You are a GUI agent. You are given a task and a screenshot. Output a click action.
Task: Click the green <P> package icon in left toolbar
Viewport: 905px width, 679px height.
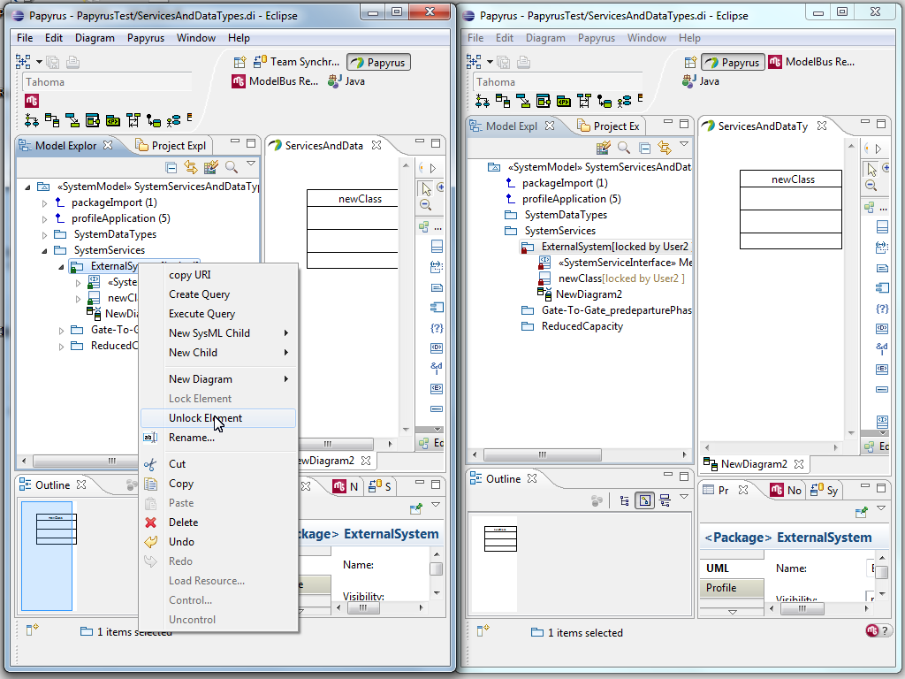coord(113,120)
